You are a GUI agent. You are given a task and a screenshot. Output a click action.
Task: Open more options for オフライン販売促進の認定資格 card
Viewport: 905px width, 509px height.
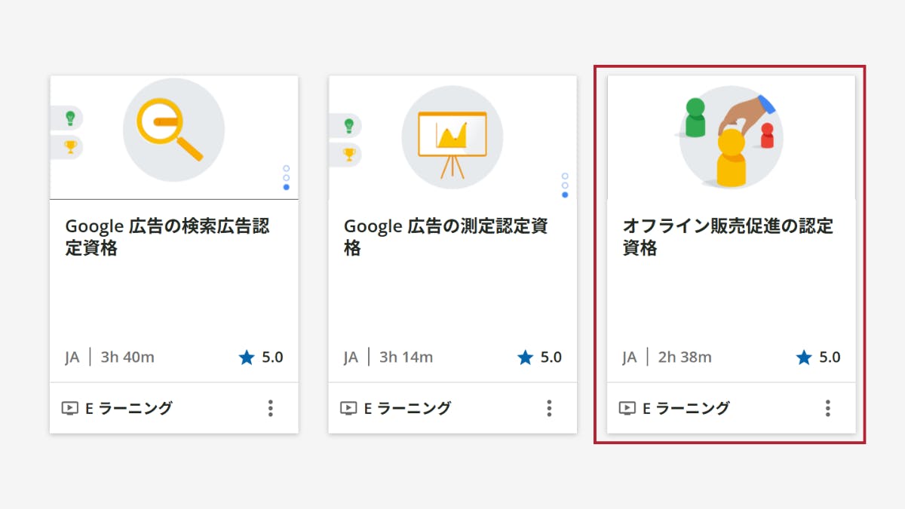click(x=827, y=408)
